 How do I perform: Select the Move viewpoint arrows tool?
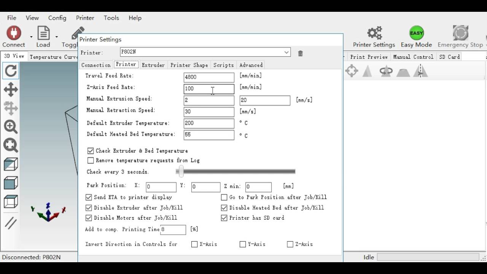11,90
